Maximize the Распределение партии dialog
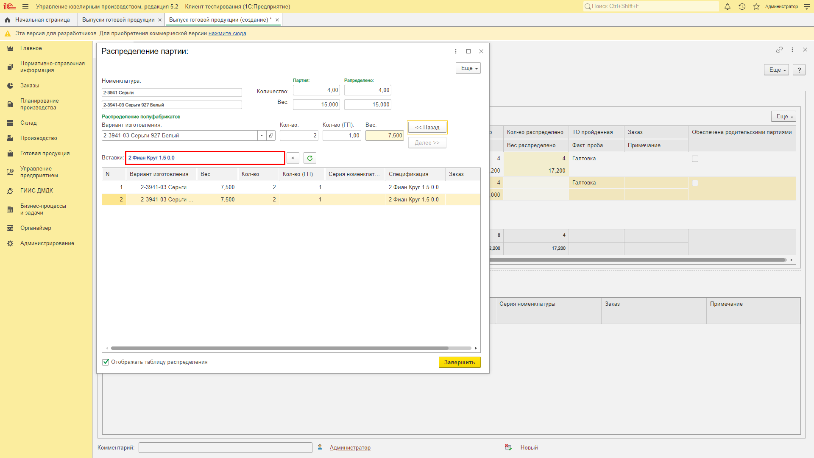This screenshot has width=814, height=458. click(468, 51)
